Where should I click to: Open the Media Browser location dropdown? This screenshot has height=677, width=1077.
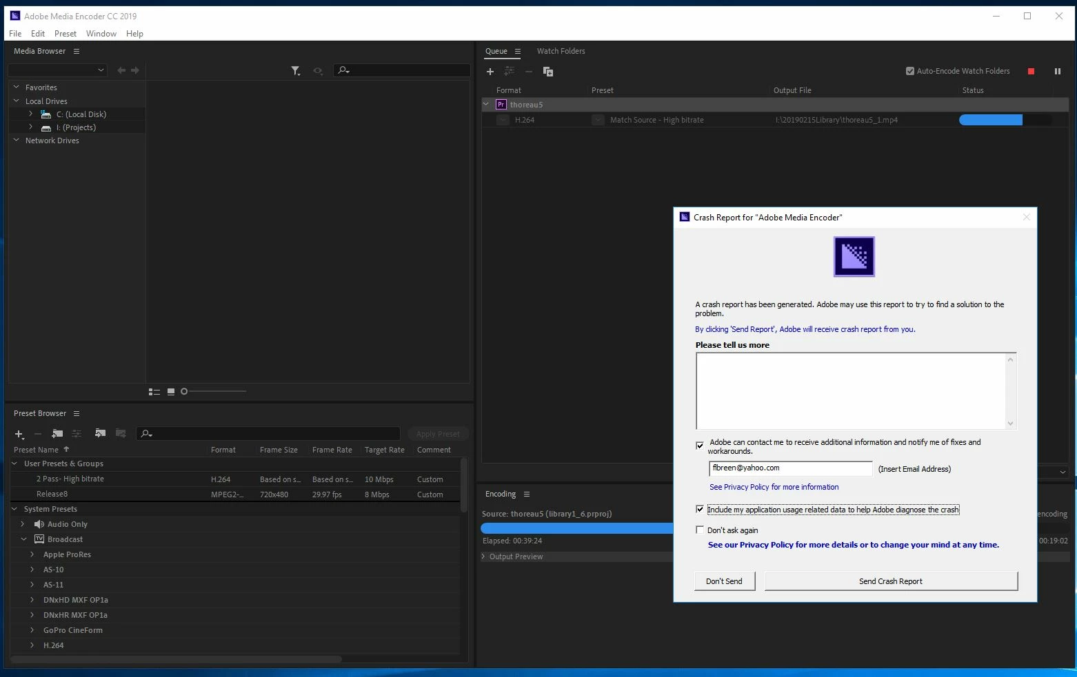[57, 70]
